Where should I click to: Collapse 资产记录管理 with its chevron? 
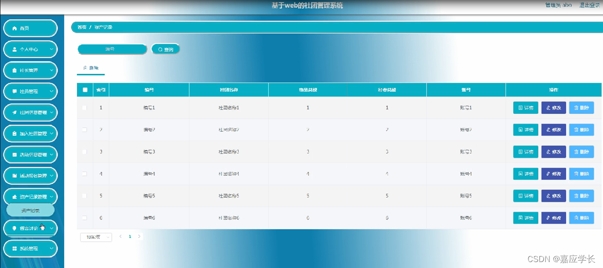point(52,197)
